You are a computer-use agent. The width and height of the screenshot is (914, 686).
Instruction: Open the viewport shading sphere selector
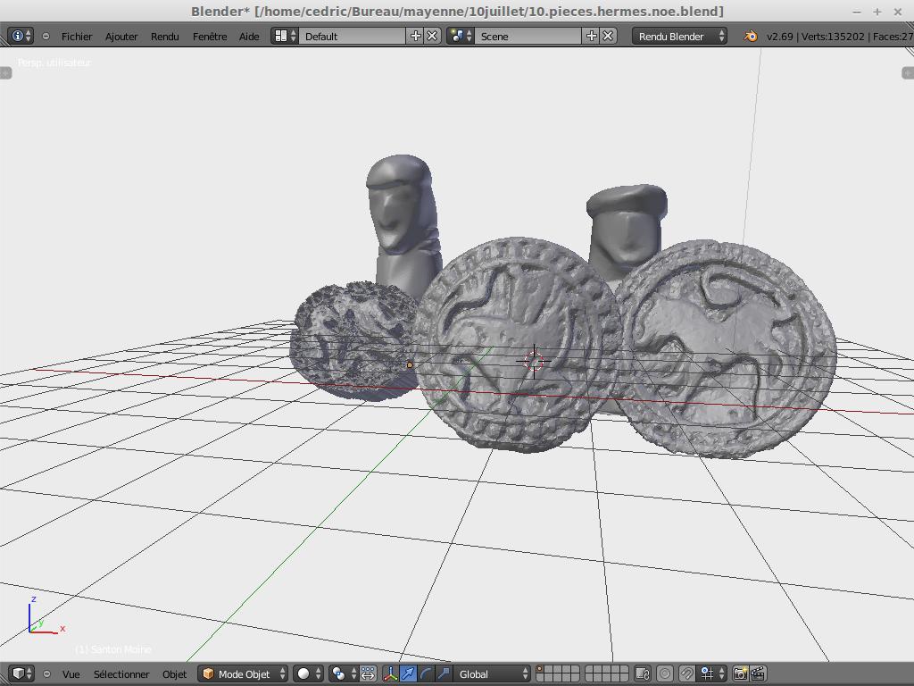coord(308,673)
